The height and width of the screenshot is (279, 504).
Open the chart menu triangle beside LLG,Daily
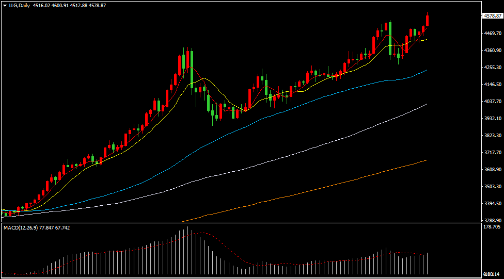pyautogui.click(x=5, y=6)
